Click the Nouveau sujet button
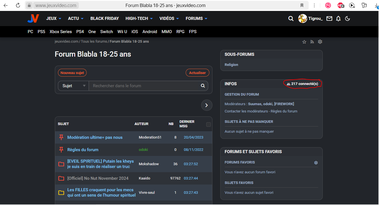The width and height of the screenshot is (379, 205). click(72, 73)
